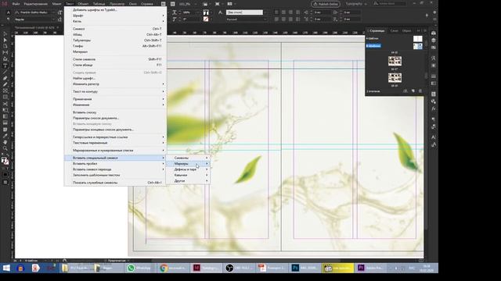Select the Pencil tool in the toolbox
501x281 pixels.
click(5, 85)
